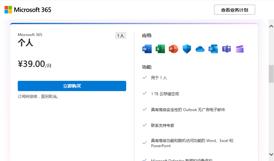
Task: Click the small Microsoft 365 label above 个人
Action: pyautogui.click(x=30, y=35)
